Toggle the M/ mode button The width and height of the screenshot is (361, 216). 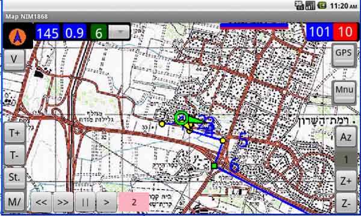tap(14, 202)
